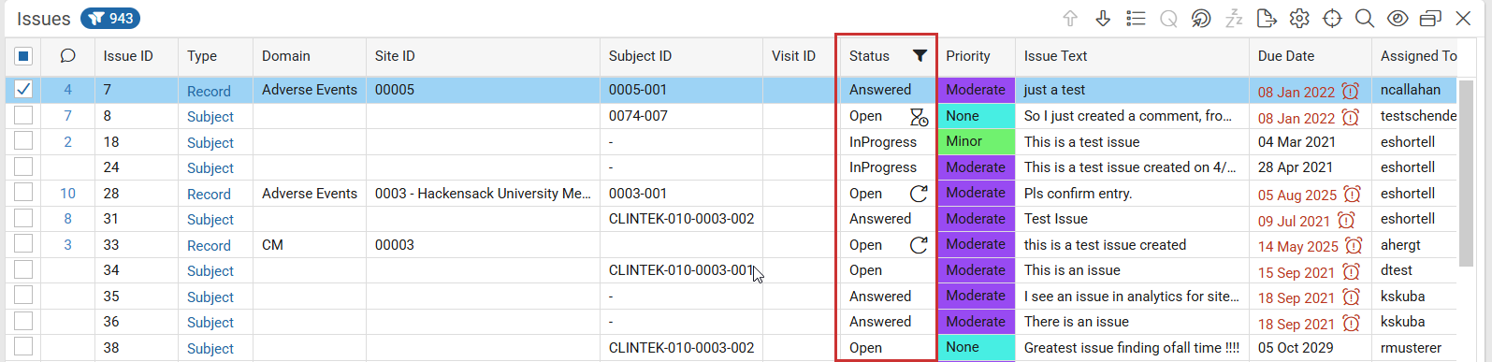Click the snooze Zzz icon
Image resolution: width=1492 pixels, height=362 pixels.
[1234, 19]
